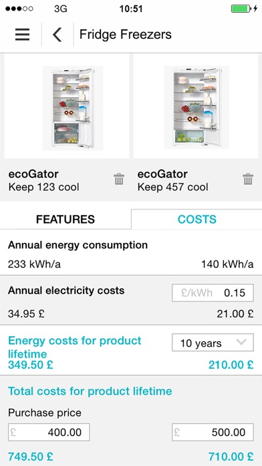
Task: Expand the product lifetime chevron arrow
Action: click(x=241, y=342)
